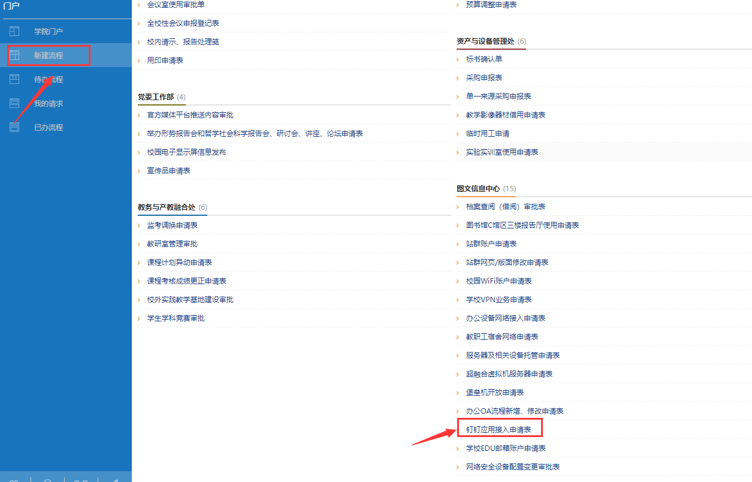The width and height of the screenshot is (752, 482).
Task: Open 学校EDU邮箱账户申请表
Action: [x=506, y=448]
